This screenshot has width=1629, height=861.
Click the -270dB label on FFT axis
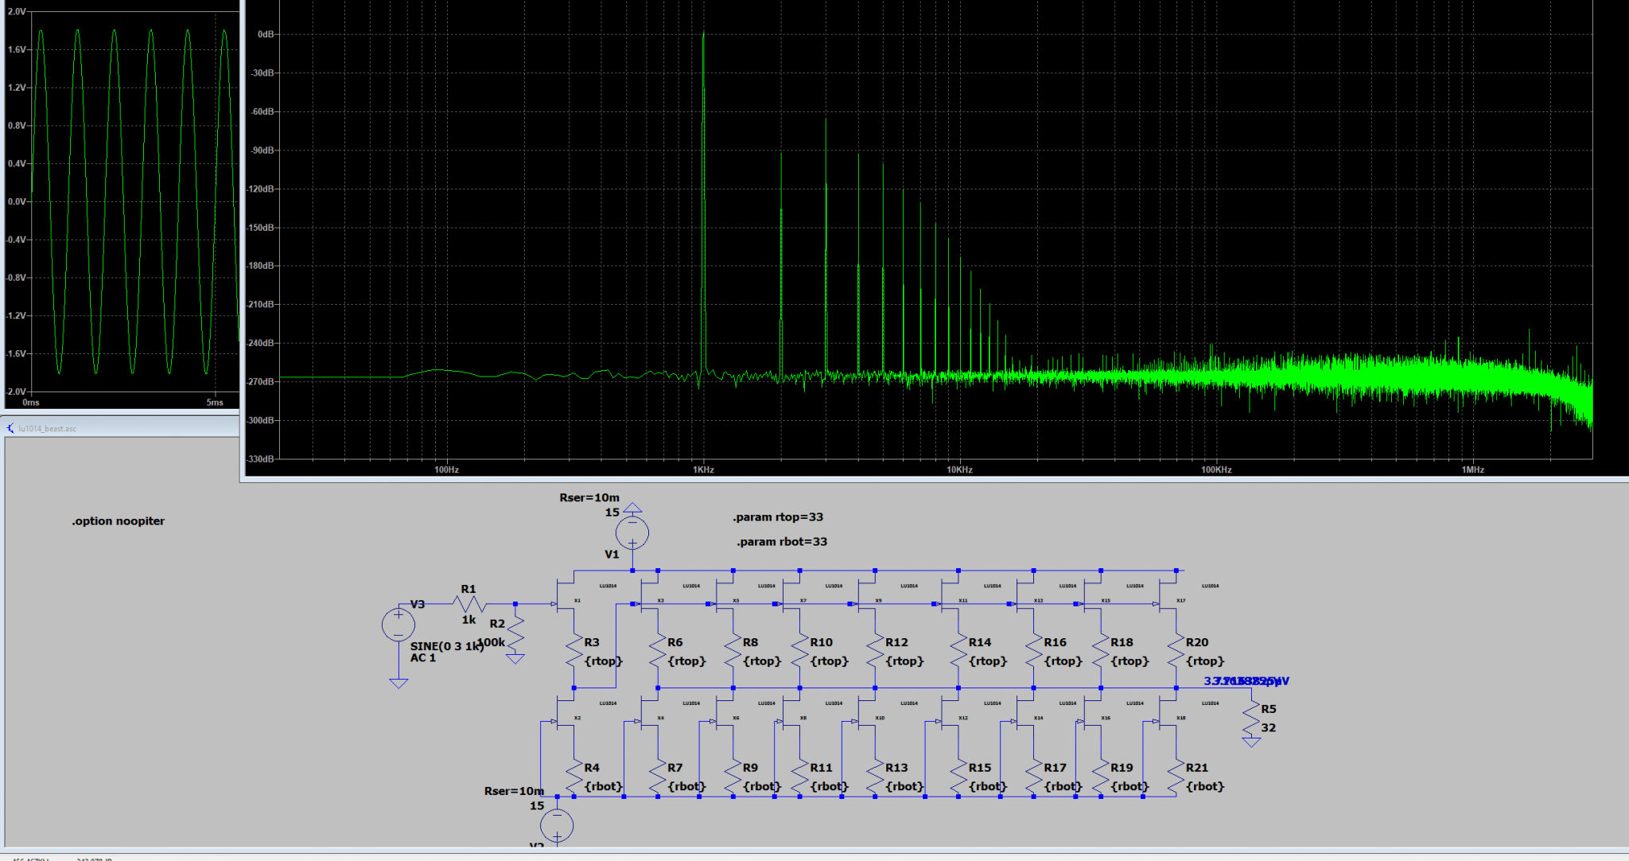tap(261, 382)
